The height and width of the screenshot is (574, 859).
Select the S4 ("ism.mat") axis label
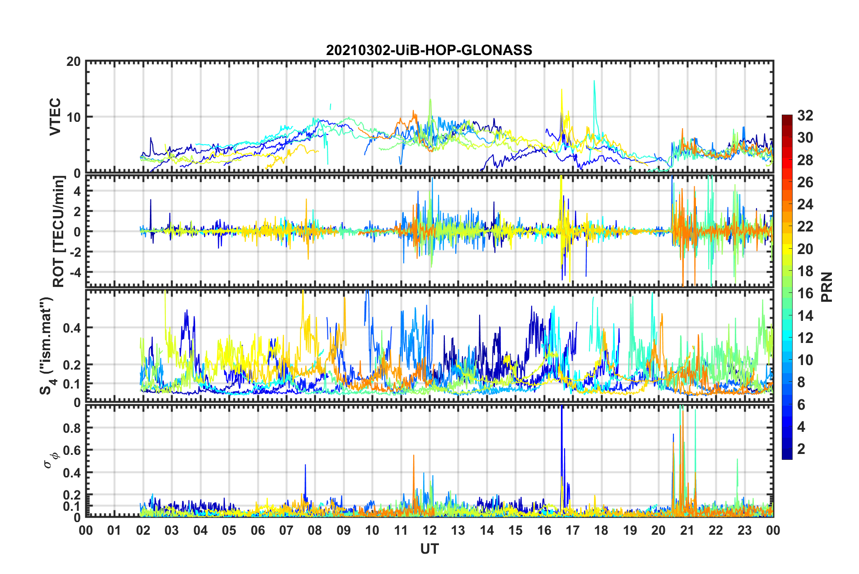[x=47, y=346]
